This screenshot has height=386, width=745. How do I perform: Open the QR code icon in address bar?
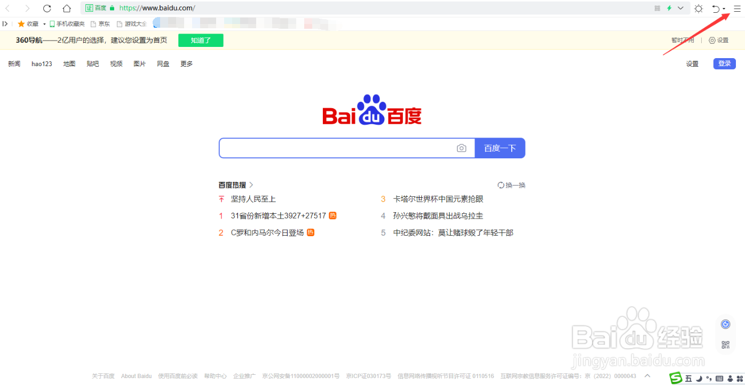tap(657, 8)
